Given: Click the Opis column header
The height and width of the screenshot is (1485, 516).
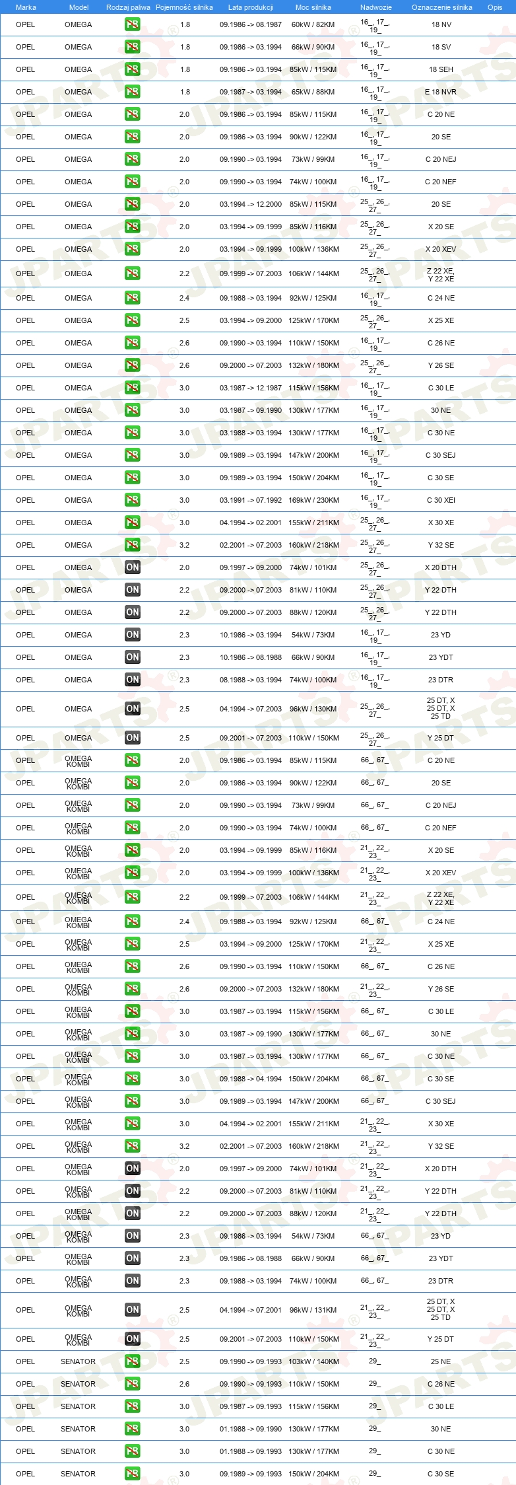Looking at the screenshot, I should tap(495, 7).
